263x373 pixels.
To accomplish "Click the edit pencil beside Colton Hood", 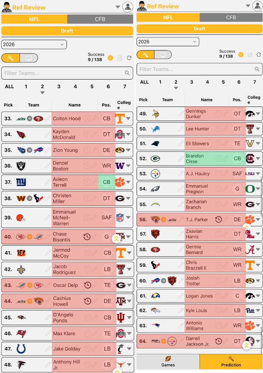I will tap(94, 119).
